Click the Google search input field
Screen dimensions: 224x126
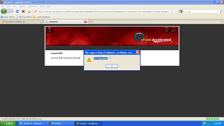tap(202, 12)
